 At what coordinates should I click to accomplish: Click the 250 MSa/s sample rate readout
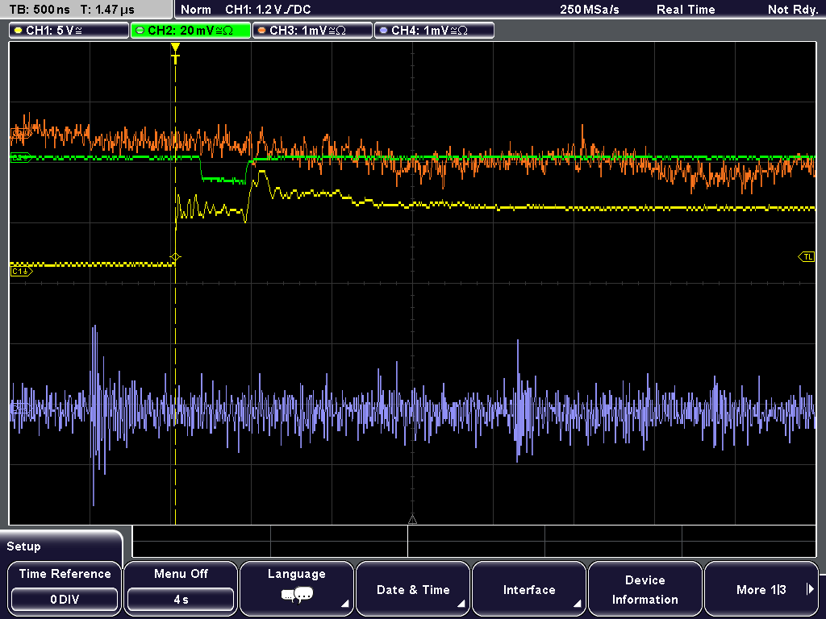point(590,10)
